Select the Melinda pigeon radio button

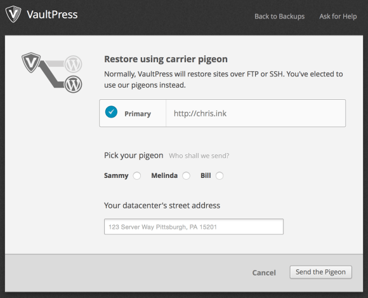[x=187, y=175]
